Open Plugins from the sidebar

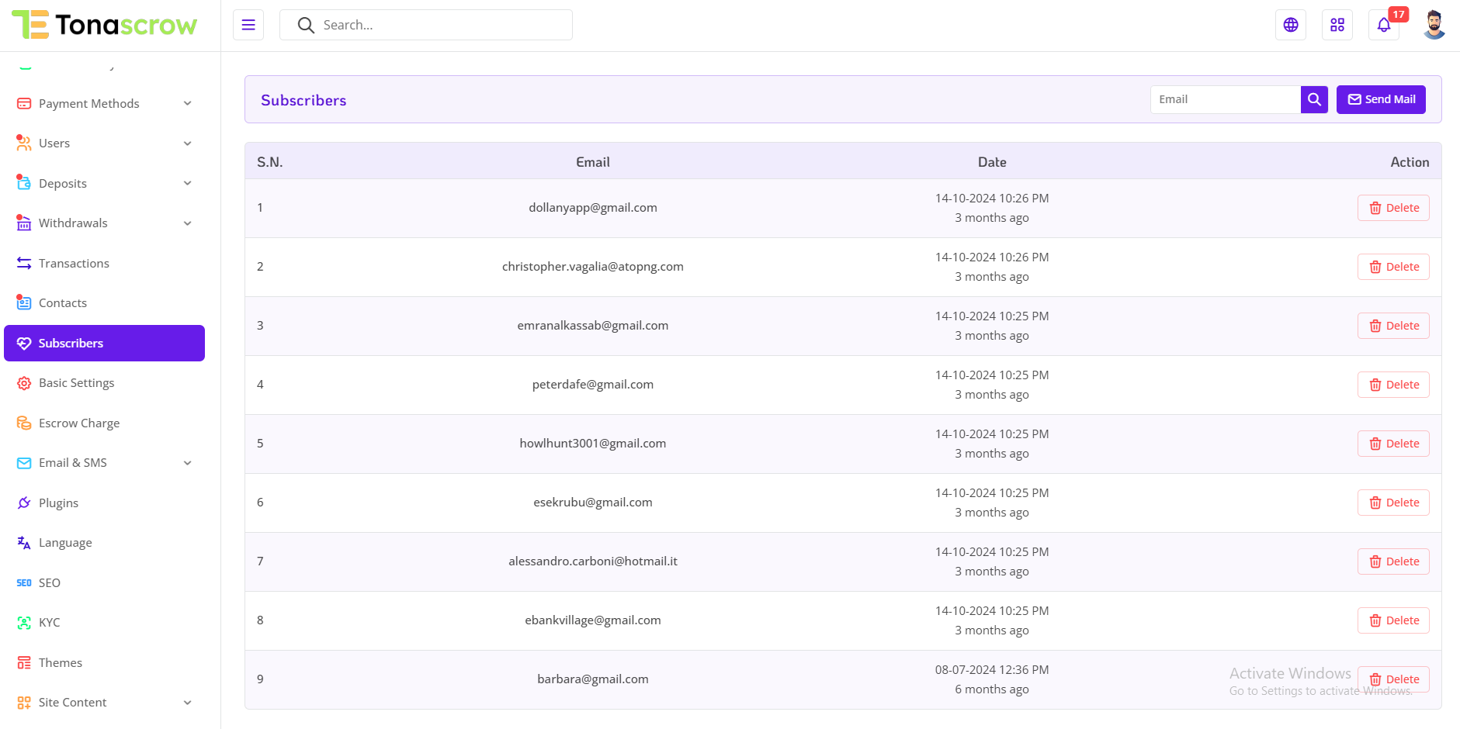click(x=58, y=503)
